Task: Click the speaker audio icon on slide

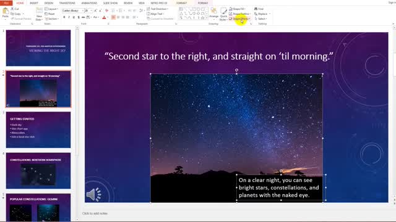Action: pyautogui.click(x=93, y=194)
